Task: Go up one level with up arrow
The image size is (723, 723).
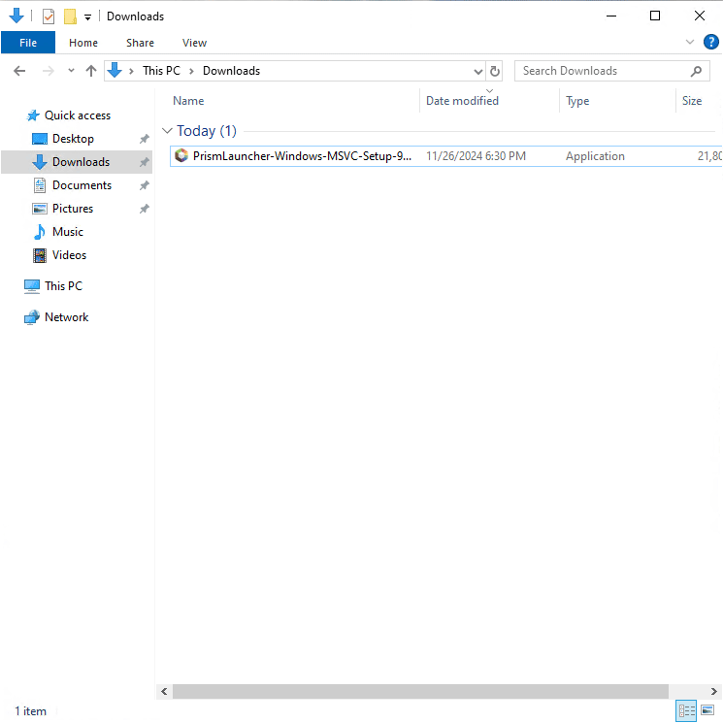Action: pyautogui.click(x=91, y=71)
